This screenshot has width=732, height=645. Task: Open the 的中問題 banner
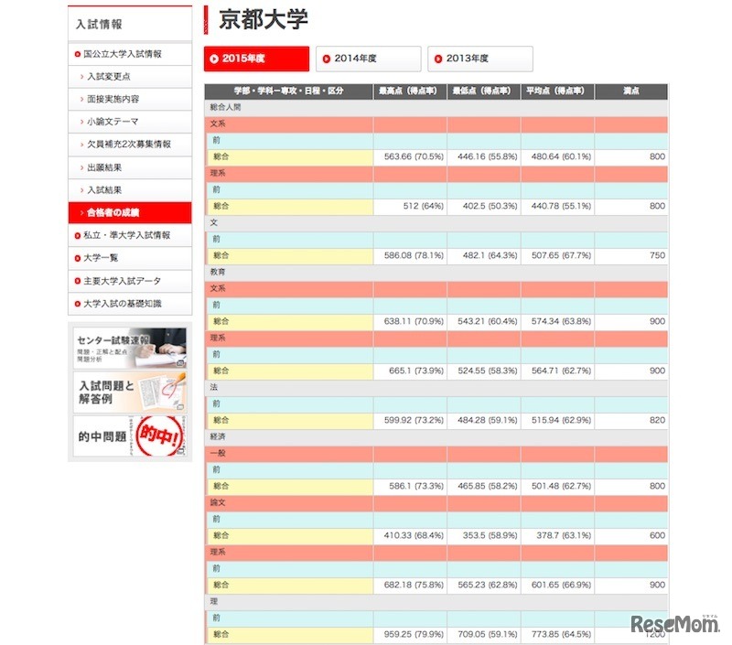pos(130,436)
